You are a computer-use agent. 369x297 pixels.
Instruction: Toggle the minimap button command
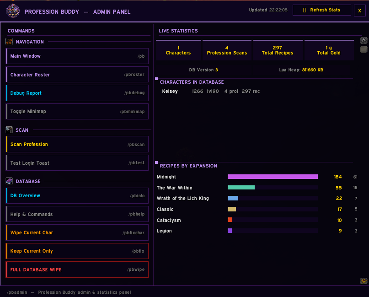[x=77, y=111]
